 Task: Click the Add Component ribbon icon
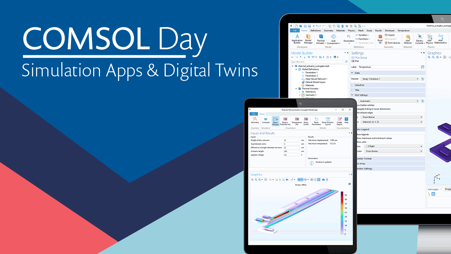pos(333,39)
